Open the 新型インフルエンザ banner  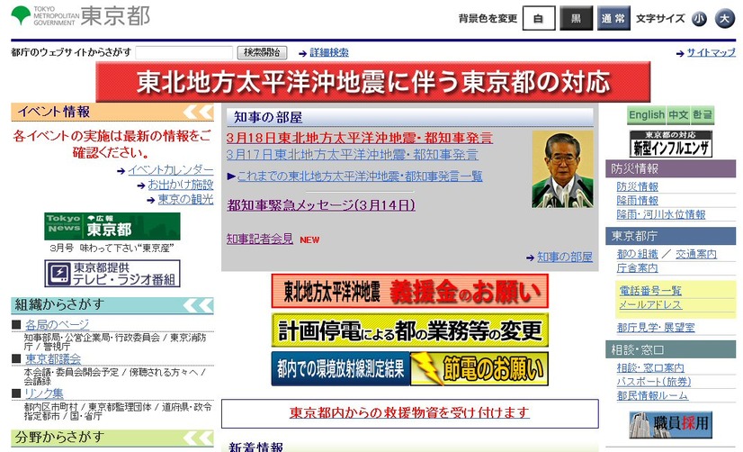click(670, 144)
